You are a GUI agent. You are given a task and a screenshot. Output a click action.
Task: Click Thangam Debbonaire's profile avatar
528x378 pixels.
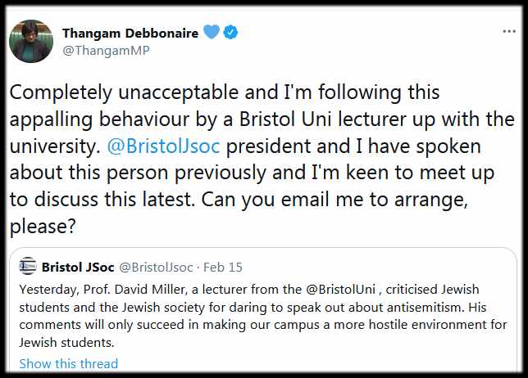click(x=31, y=41)
